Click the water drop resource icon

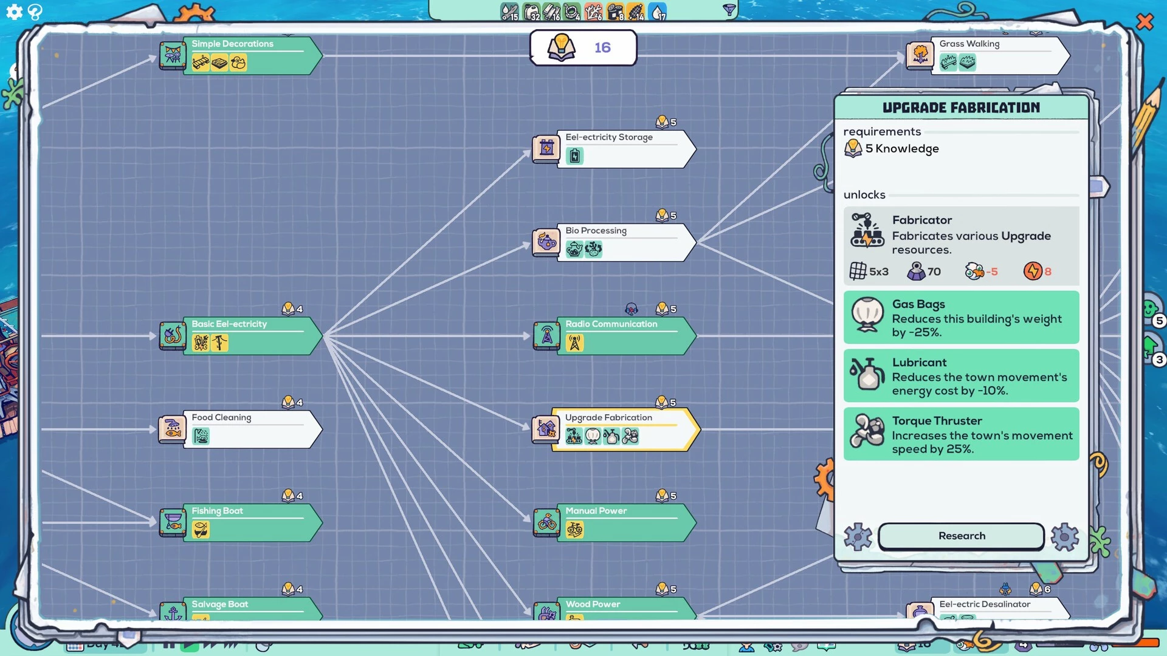(x=658, y=12)
